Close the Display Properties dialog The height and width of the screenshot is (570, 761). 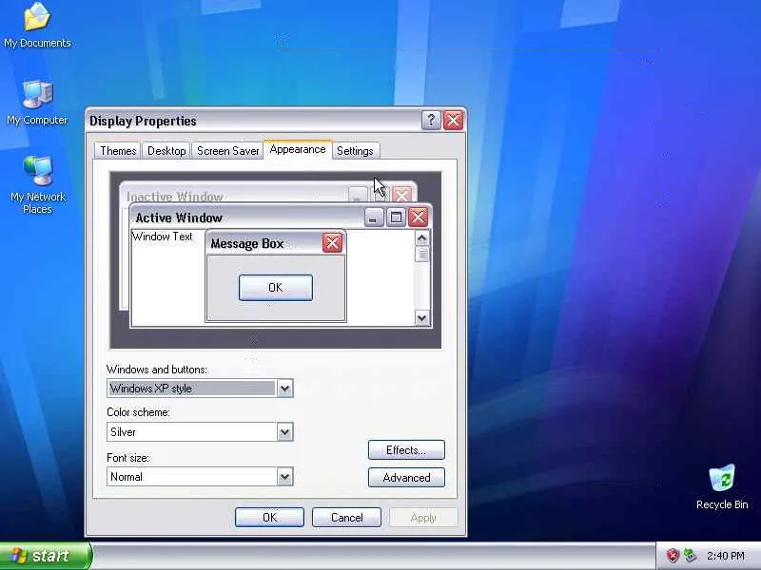(x=454, y=121)
